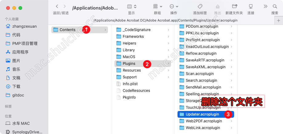283x134 pixels.
Task: Show more toolbar items via chevrons
Action: click(265, 6)
